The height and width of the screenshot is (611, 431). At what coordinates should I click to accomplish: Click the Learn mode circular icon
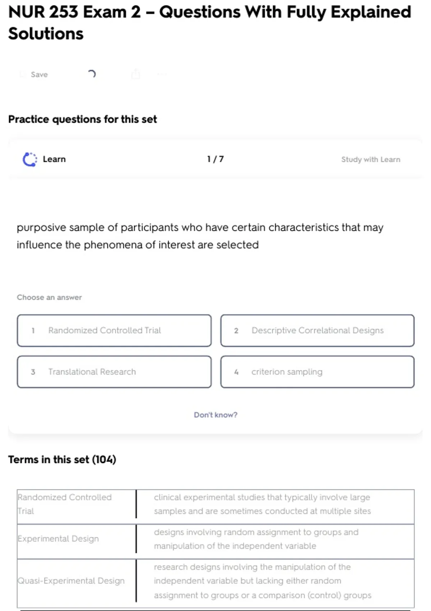click(x=30, y=159)
